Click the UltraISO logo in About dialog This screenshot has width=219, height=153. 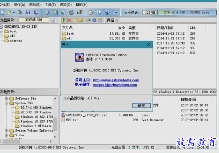79,57
